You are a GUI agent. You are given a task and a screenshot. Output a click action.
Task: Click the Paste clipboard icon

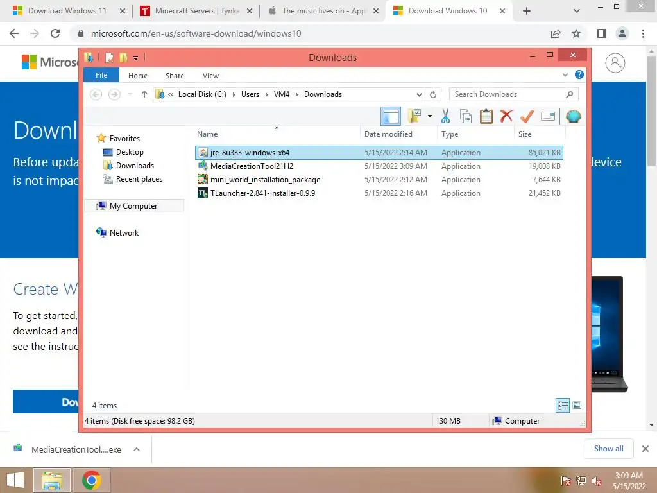[486, 116]
